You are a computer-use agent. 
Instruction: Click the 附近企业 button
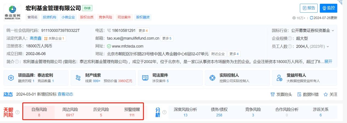218,54
